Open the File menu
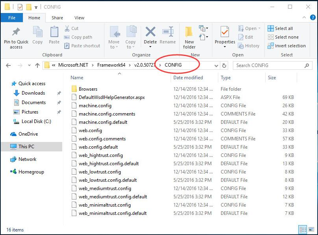Image resolution: width=318 pixels, height=235 pixels. (12, 17)
